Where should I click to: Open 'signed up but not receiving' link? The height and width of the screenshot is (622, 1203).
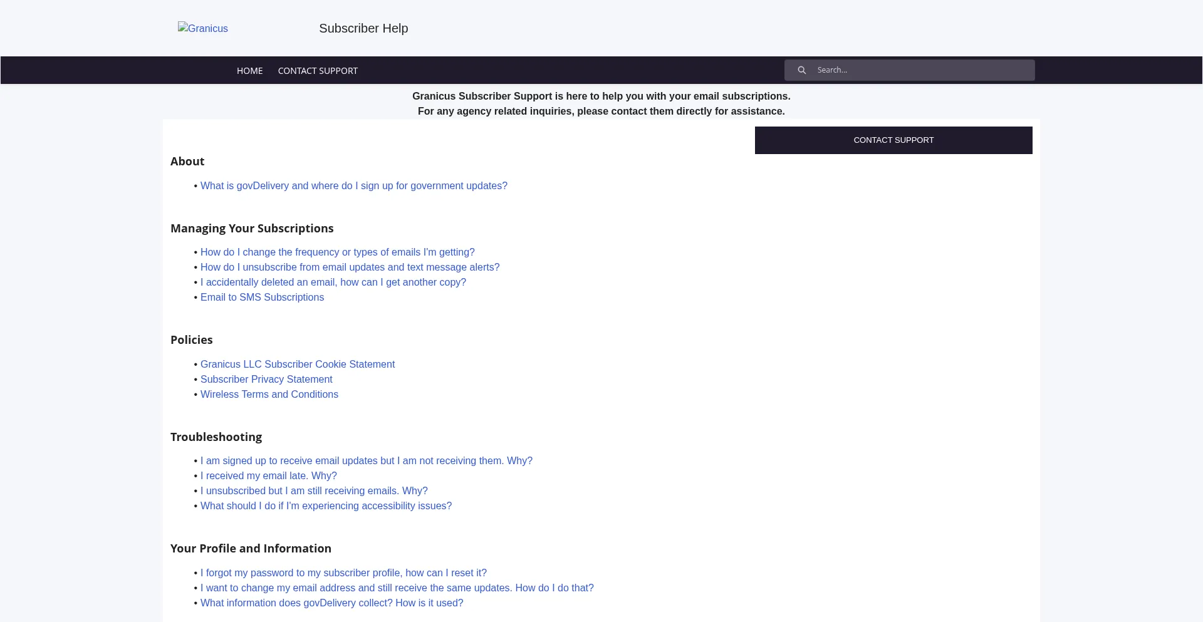point(367,461)
